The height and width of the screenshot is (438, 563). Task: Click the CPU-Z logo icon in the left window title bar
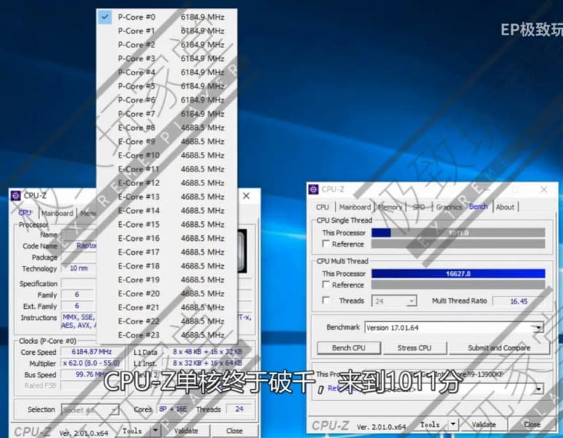click(x=15, y=196)
